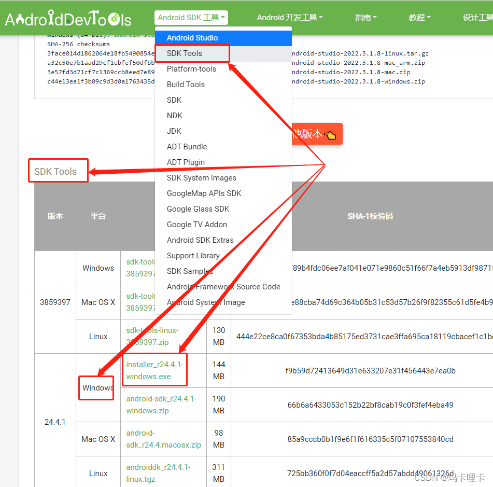Click the 平台 column header
Image resolution: width=493 pixels, height=487 pixels.
click(98, 216)
